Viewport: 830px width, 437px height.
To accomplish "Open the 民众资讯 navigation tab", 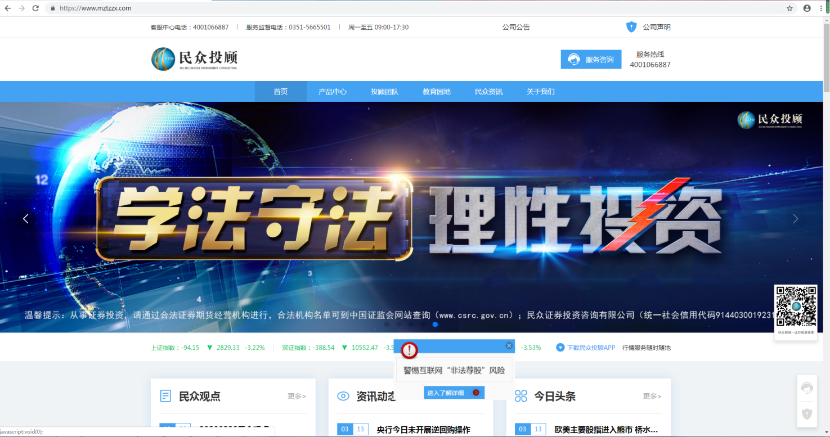I will [x=488, y=92].
